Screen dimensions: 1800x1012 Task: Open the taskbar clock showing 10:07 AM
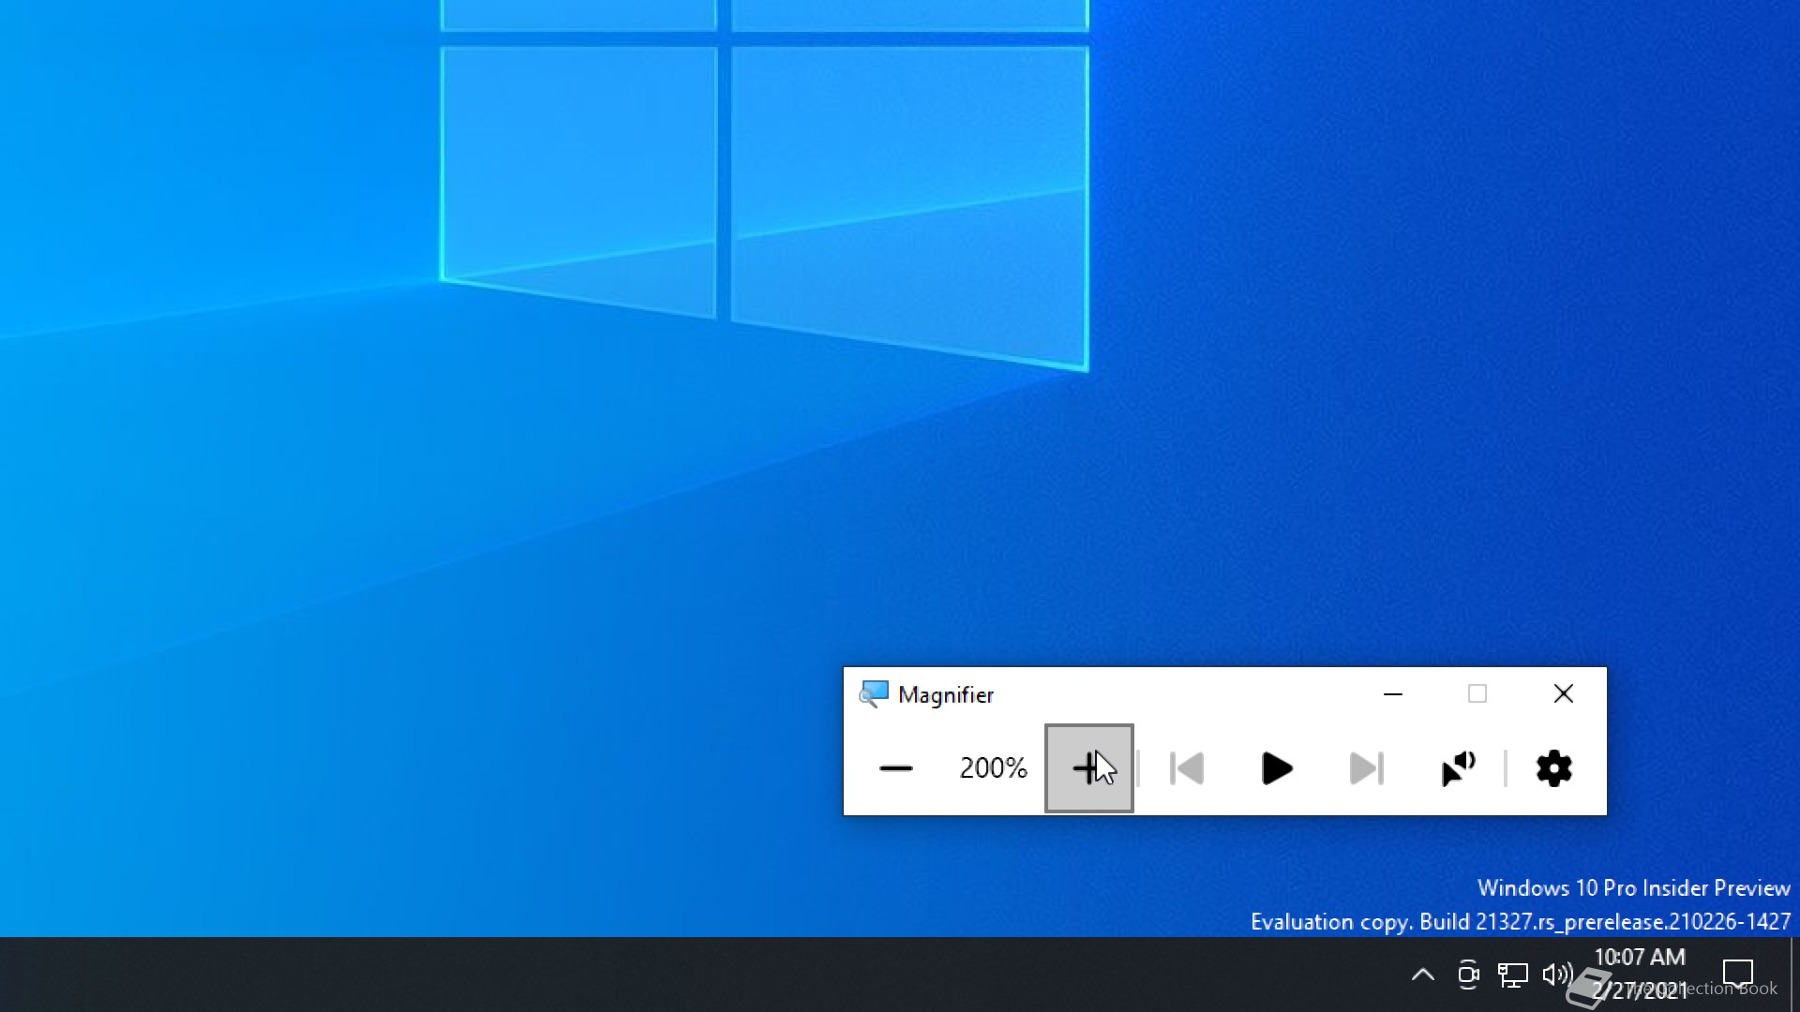[1640, 973]
